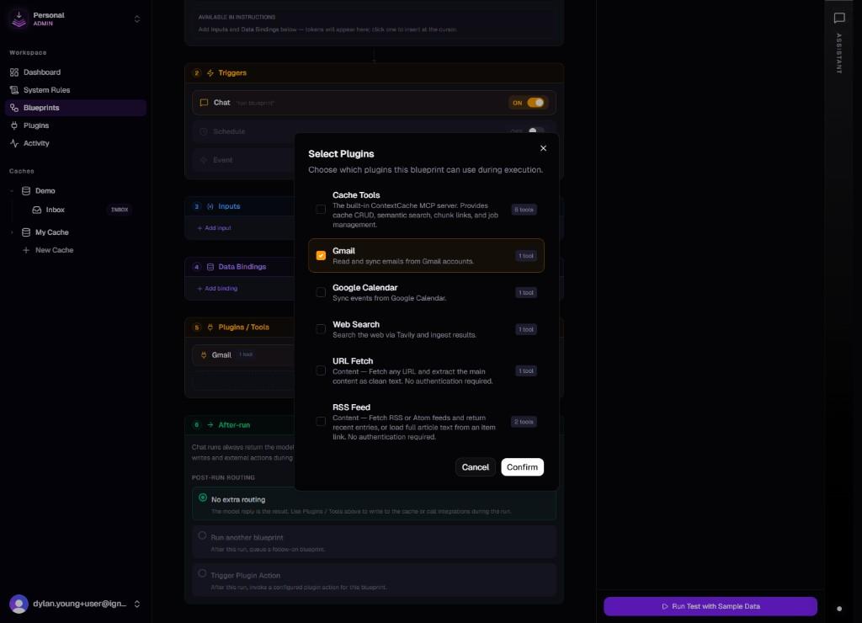This screenshot has height=623, width=862.
Task: Open the user account menu dropdown
Action: [x=137, y=604]
